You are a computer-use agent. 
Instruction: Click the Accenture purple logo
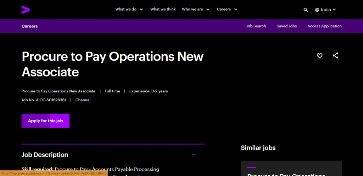tap(26, 10)
